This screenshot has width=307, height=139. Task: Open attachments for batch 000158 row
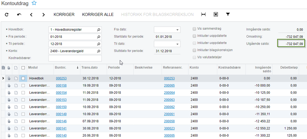[x=9, y=86]
